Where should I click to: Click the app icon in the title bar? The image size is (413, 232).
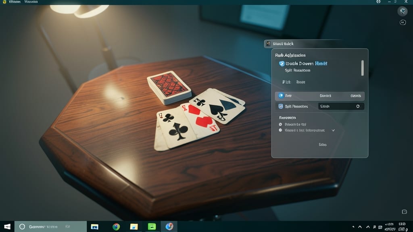click(x=4, y=2)
